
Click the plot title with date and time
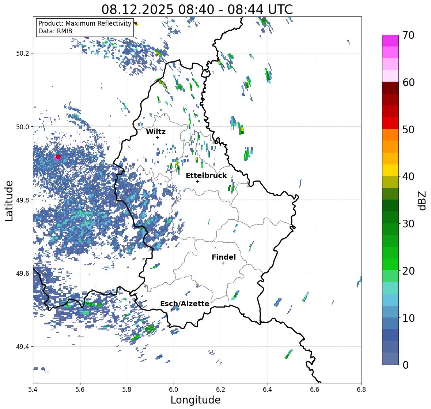197,10
